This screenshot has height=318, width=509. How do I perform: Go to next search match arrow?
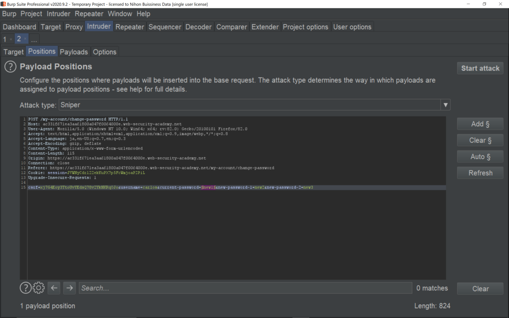click(x=69, y=288)
